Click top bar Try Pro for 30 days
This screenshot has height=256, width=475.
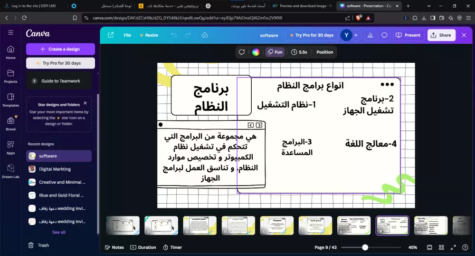tap(312, 35)
